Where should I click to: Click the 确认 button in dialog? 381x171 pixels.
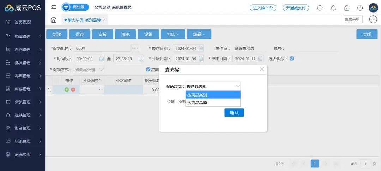pyautogui.click(x=234, y=112)
